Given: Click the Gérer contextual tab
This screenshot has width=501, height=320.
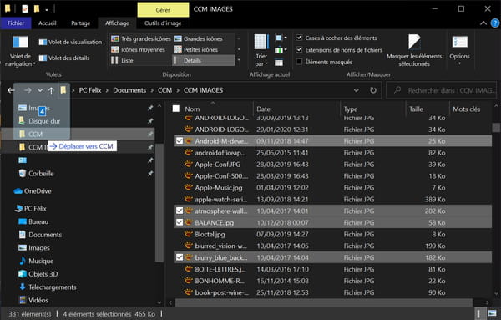Looking at the screenshot, I should 163,10.
